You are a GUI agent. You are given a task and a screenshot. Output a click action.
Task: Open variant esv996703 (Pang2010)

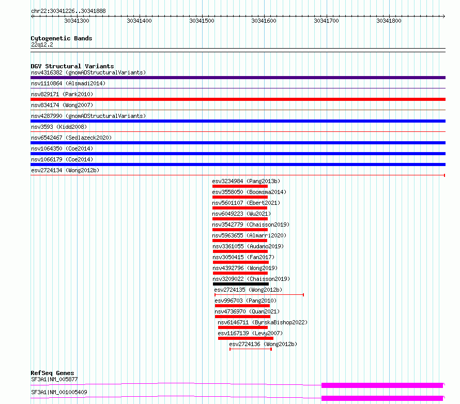coord(246,301)
